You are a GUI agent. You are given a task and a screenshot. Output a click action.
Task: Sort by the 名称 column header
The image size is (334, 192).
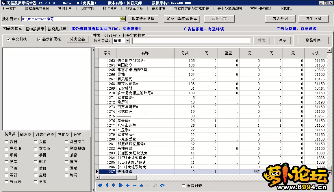(x=145, y=53)
